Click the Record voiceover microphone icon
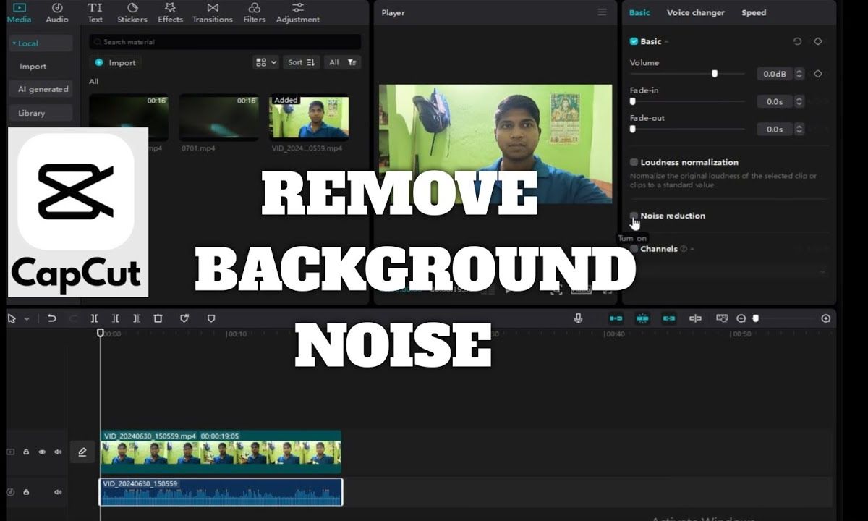 point(578,318)
